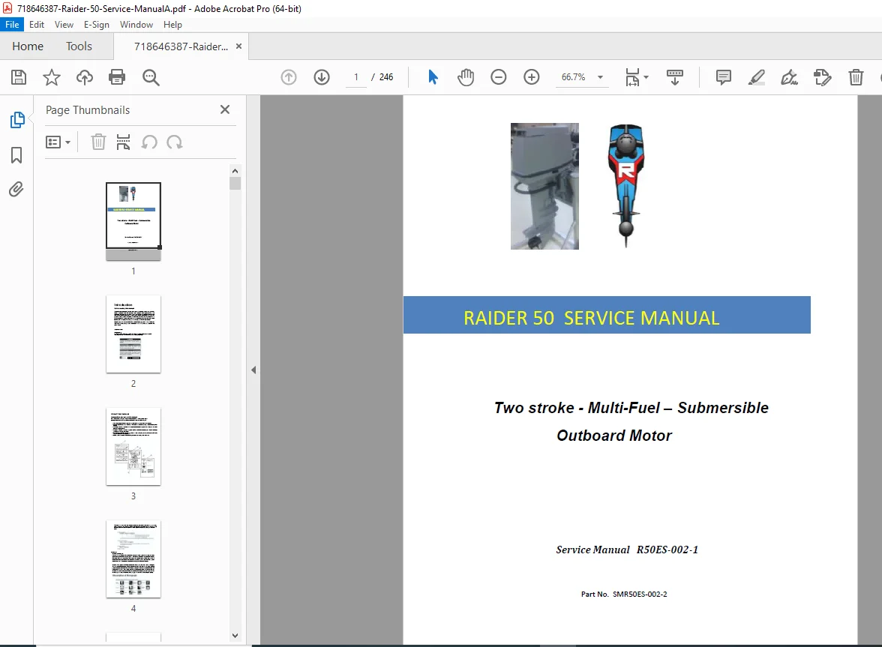Zoom in with the plus icon
Screen dimensions: 882x647
point(532,77)
